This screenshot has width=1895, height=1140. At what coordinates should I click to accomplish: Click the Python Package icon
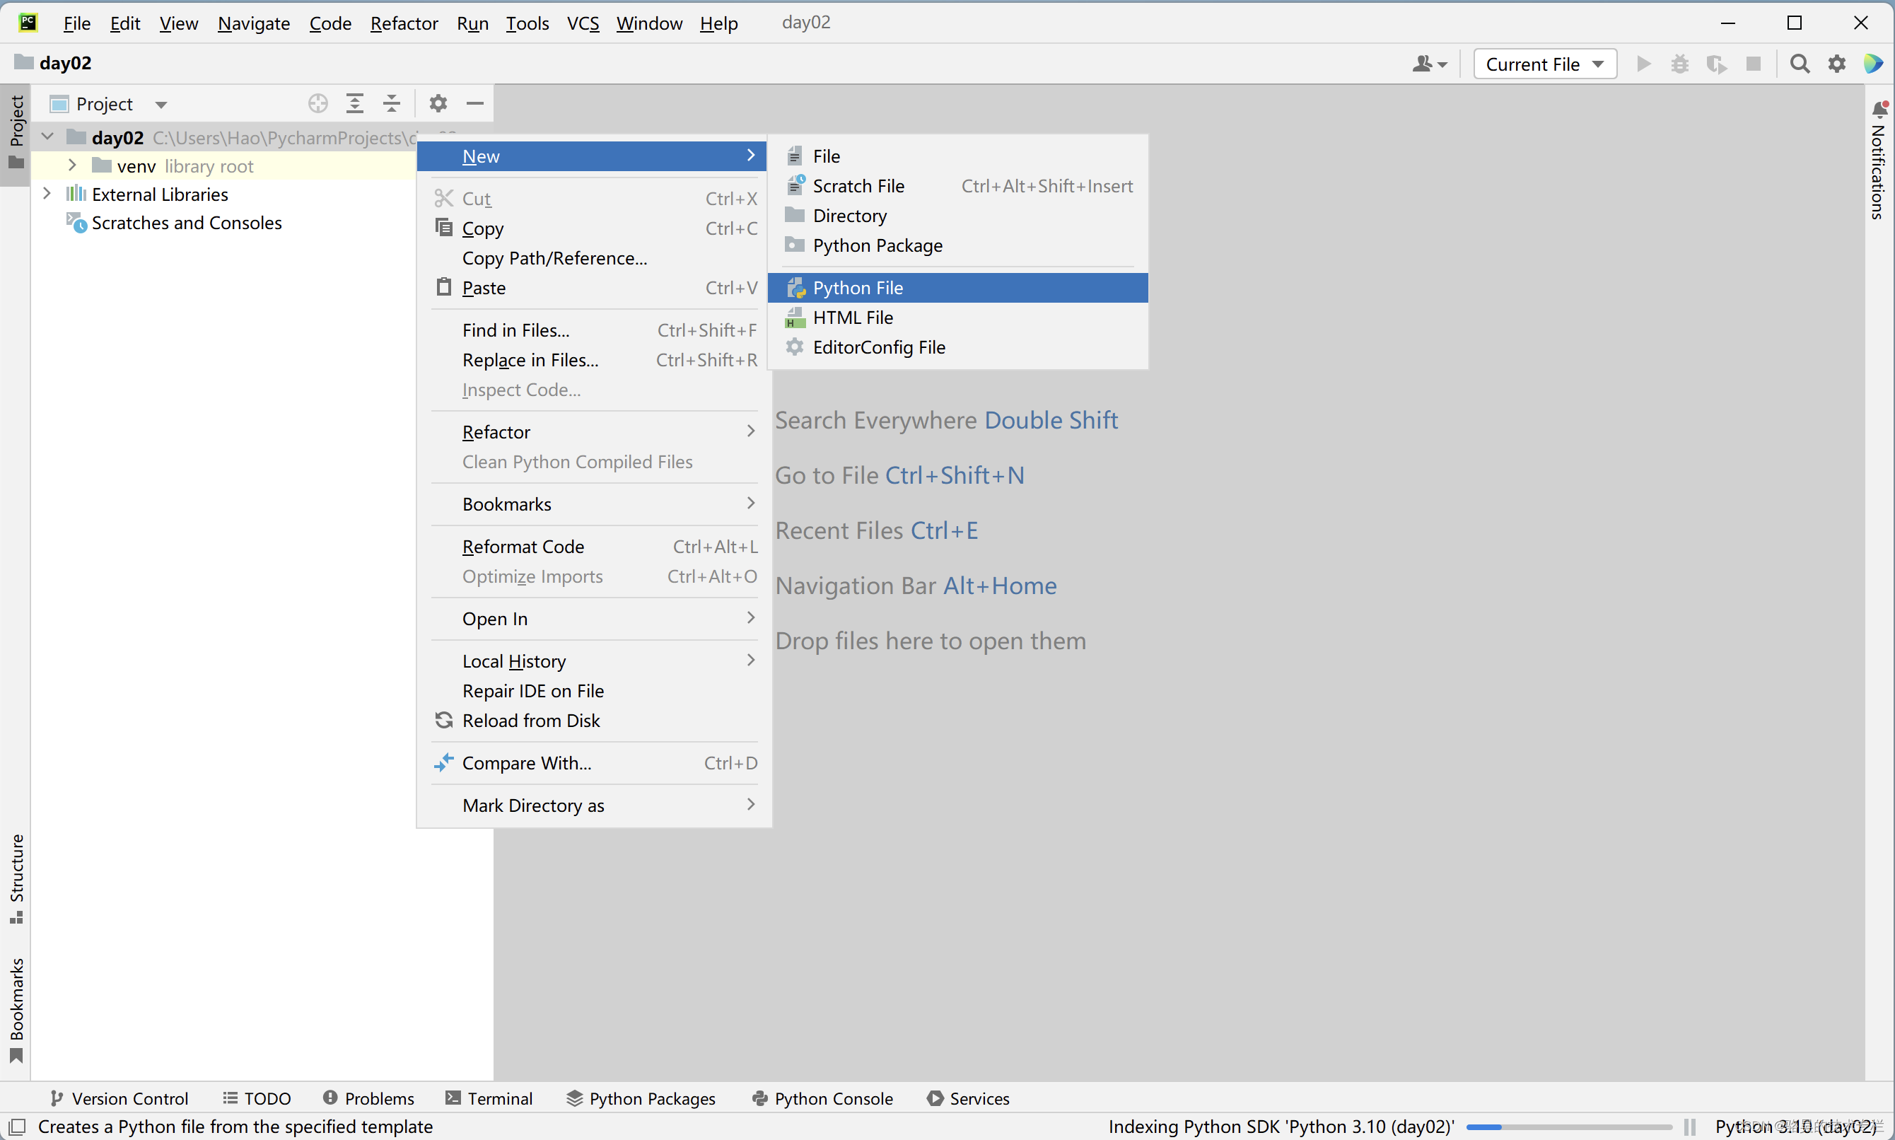[795, 245]
